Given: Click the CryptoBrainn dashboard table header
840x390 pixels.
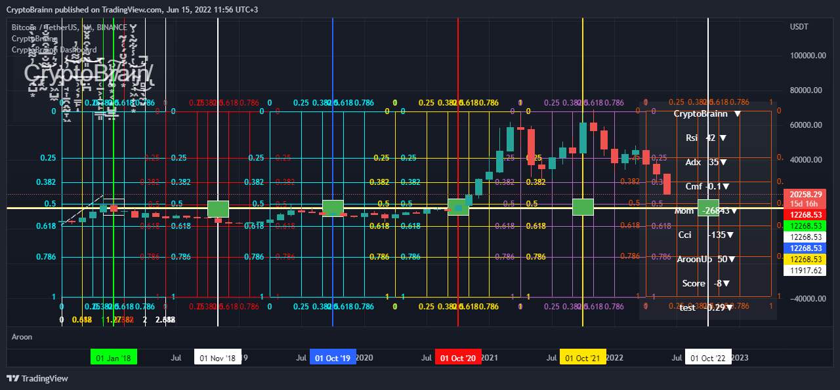Looking at the screenshot, I should (707, 113).
